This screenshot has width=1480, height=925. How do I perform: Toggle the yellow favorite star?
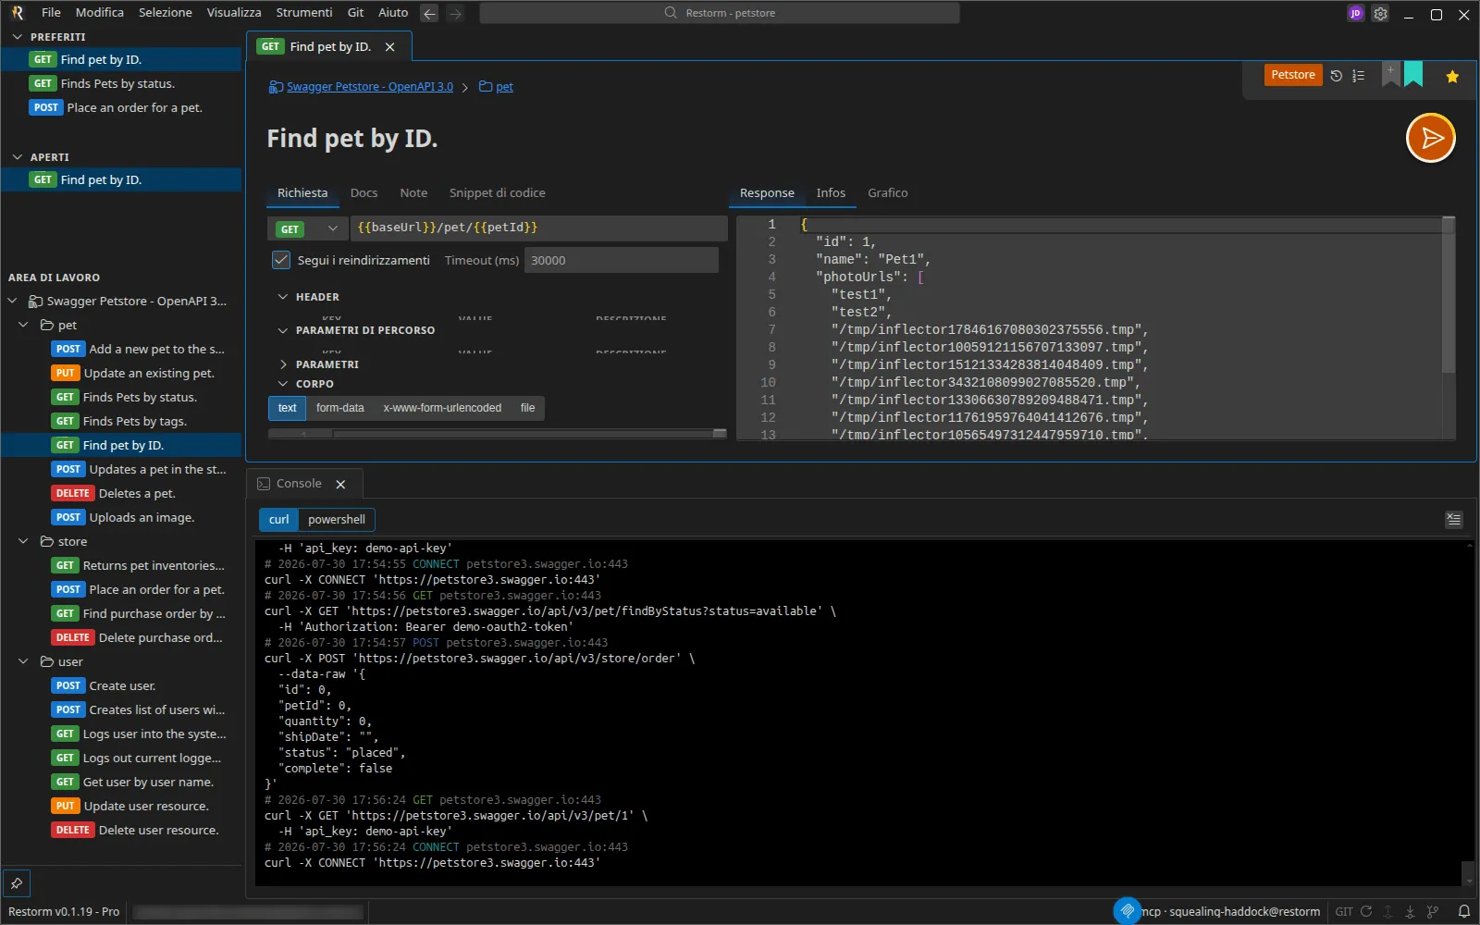click(x=1452, y=77)
